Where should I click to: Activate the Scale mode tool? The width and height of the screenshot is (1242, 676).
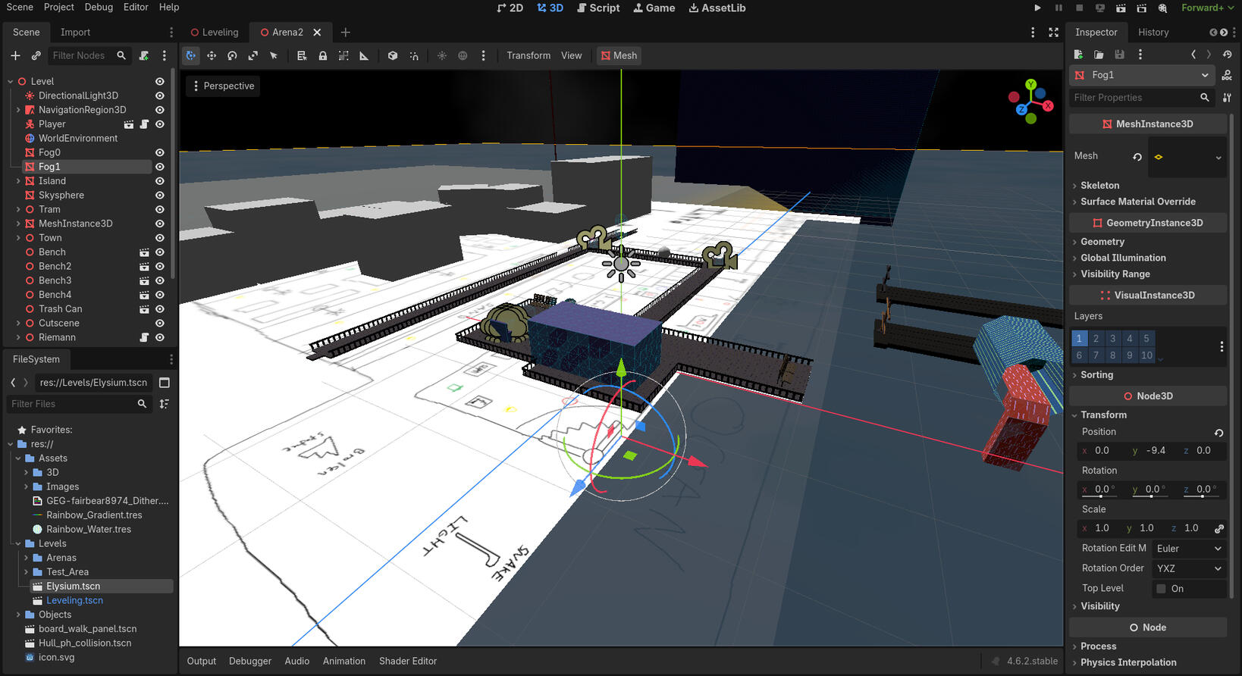(x=253, y=55)
